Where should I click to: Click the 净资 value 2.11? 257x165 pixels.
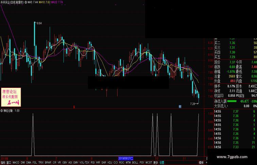232,91
